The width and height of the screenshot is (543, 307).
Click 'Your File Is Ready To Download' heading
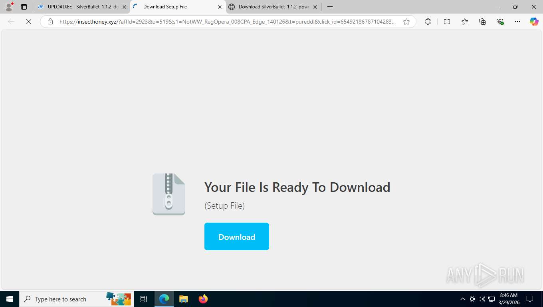[x=297, y=187]
